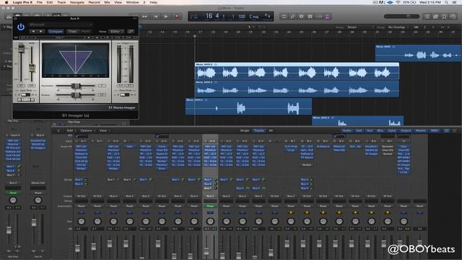Click the S1 Imager Width fader handle
Image resolution: width=462 pixels, height=260 pixels.
coord(32,68)
